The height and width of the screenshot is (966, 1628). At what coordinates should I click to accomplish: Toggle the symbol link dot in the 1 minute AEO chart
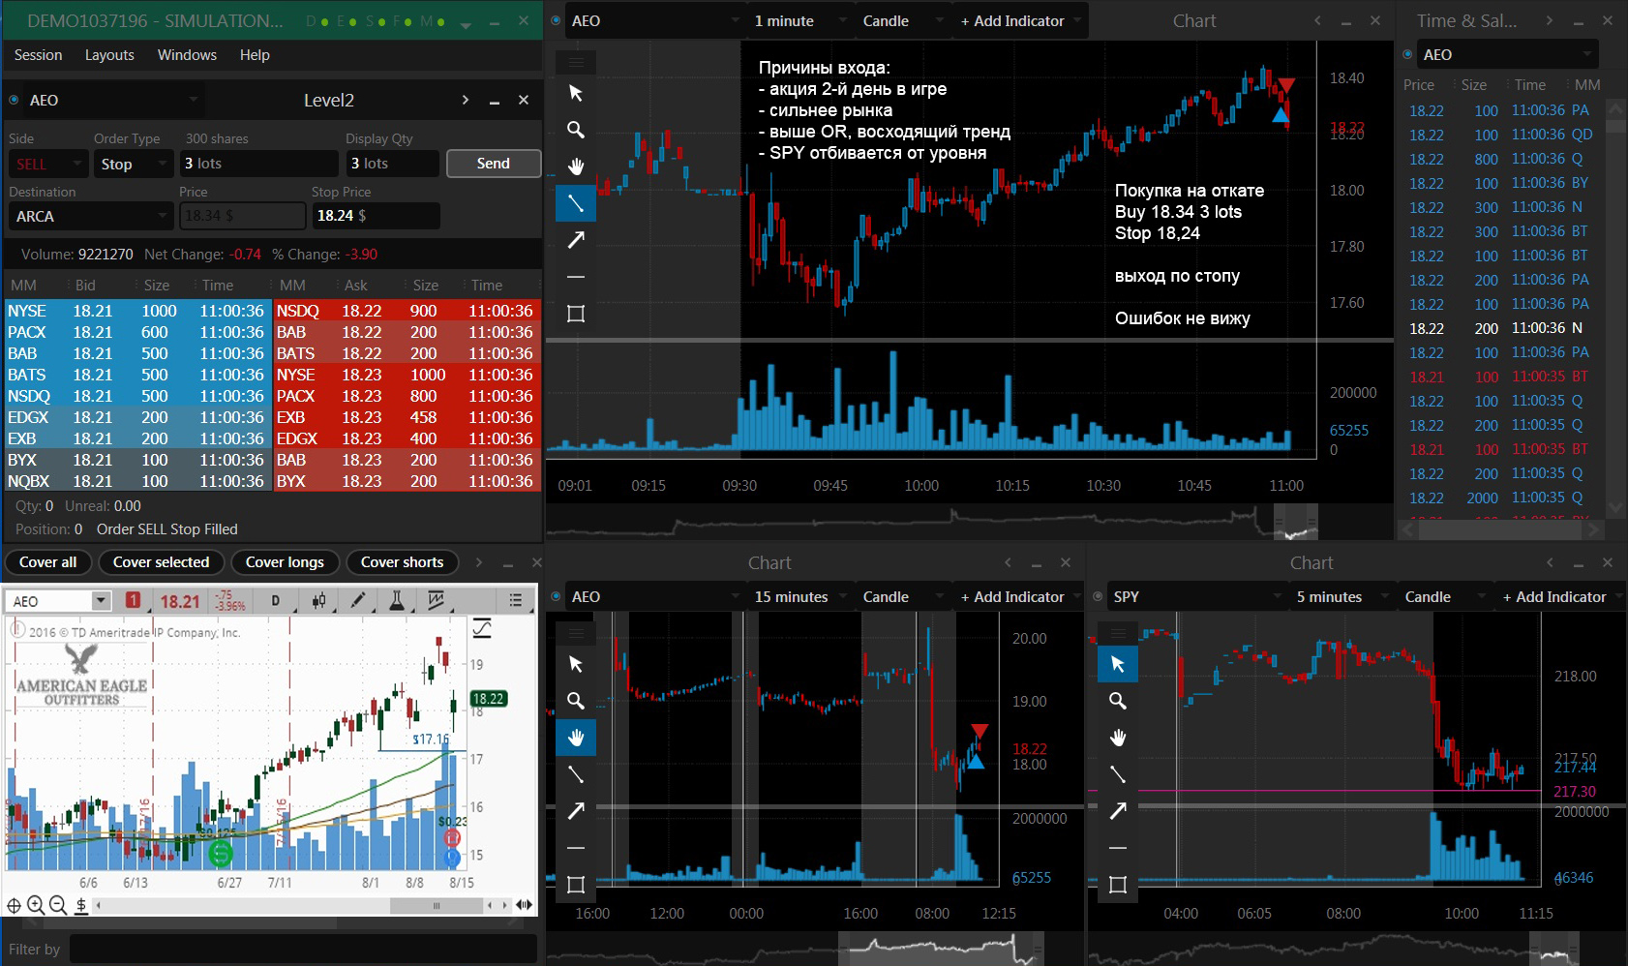click(x=557, y=20)
